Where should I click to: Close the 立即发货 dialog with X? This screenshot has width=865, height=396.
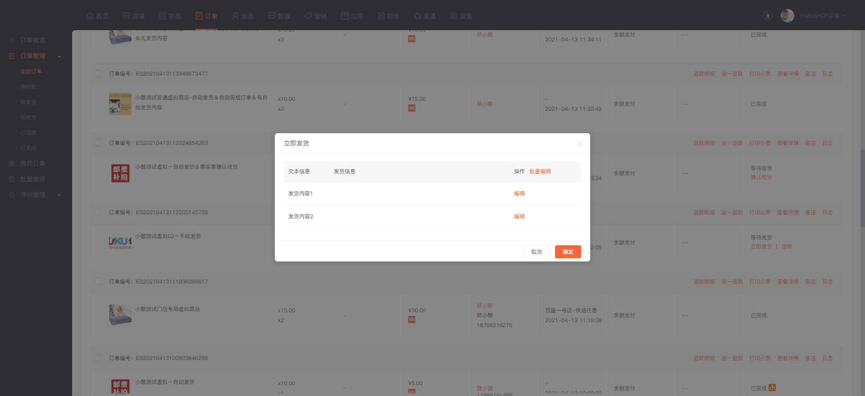click(580, 144)
